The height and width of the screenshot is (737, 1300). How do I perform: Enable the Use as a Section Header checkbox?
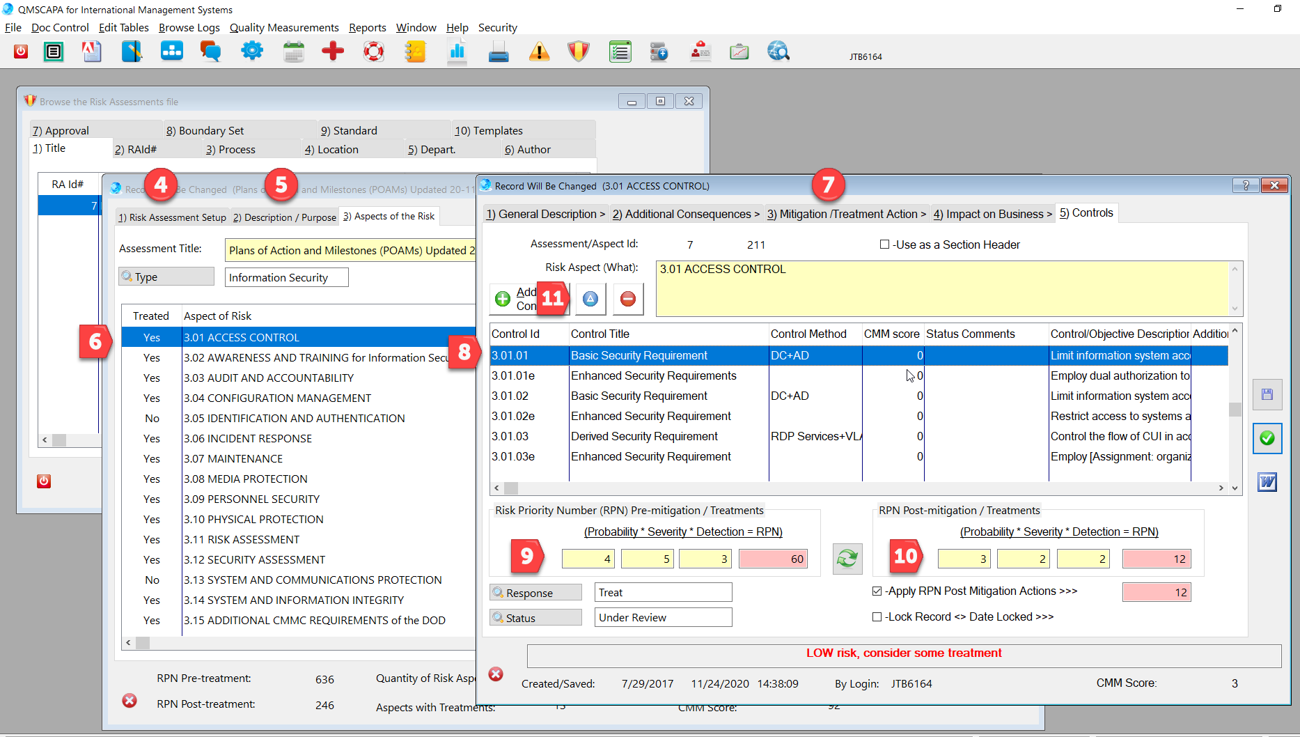point(884,245)
